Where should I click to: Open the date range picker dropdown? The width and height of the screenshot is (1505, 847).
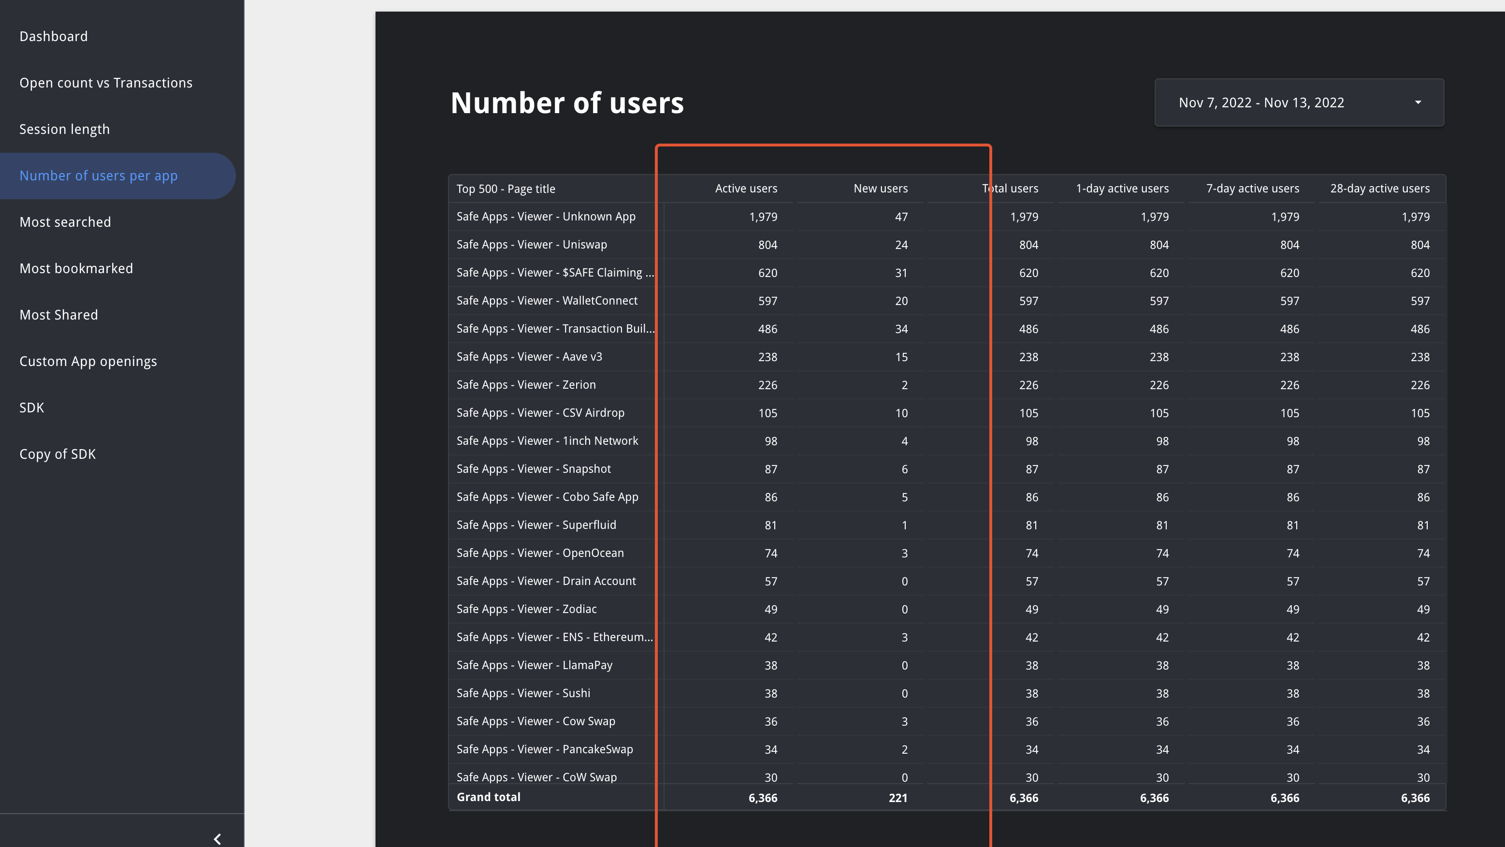[x=1298, y=102]
